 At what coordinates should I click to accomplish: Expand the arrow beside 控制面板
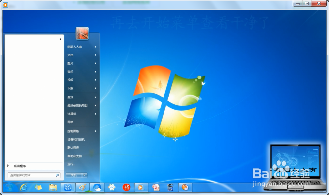pyautogui.click(x=96, y=131)
